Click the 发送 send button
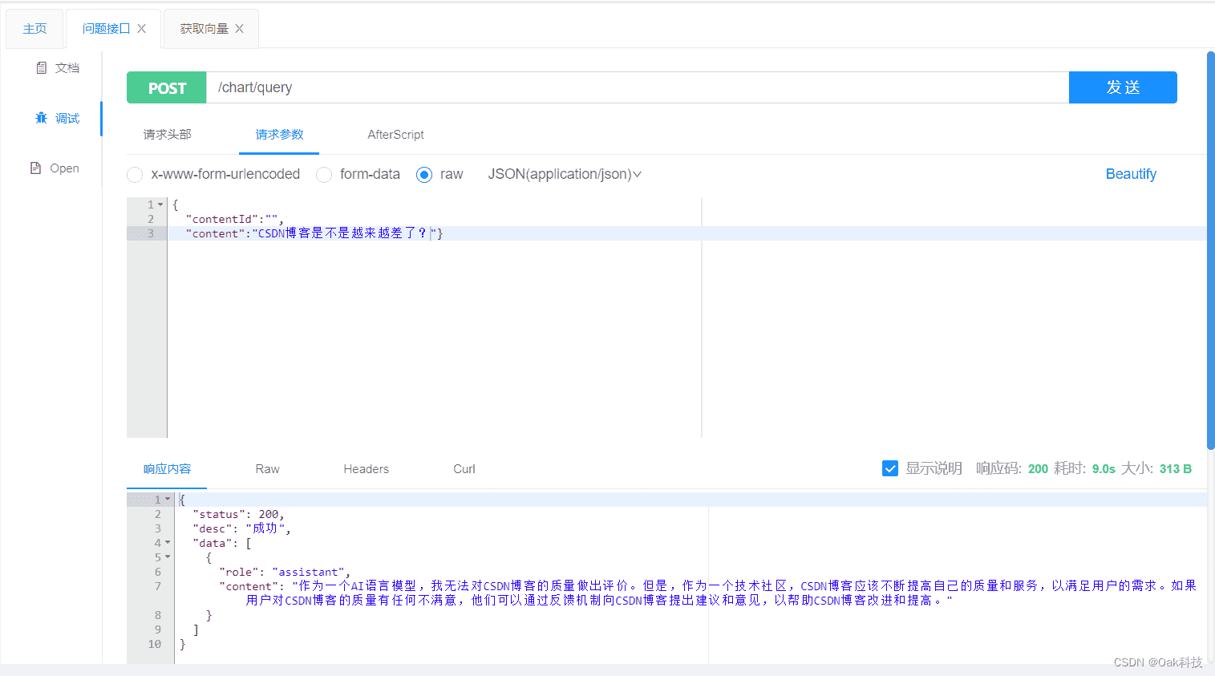Screen dimensions: 1215x676 point(1122,87)
